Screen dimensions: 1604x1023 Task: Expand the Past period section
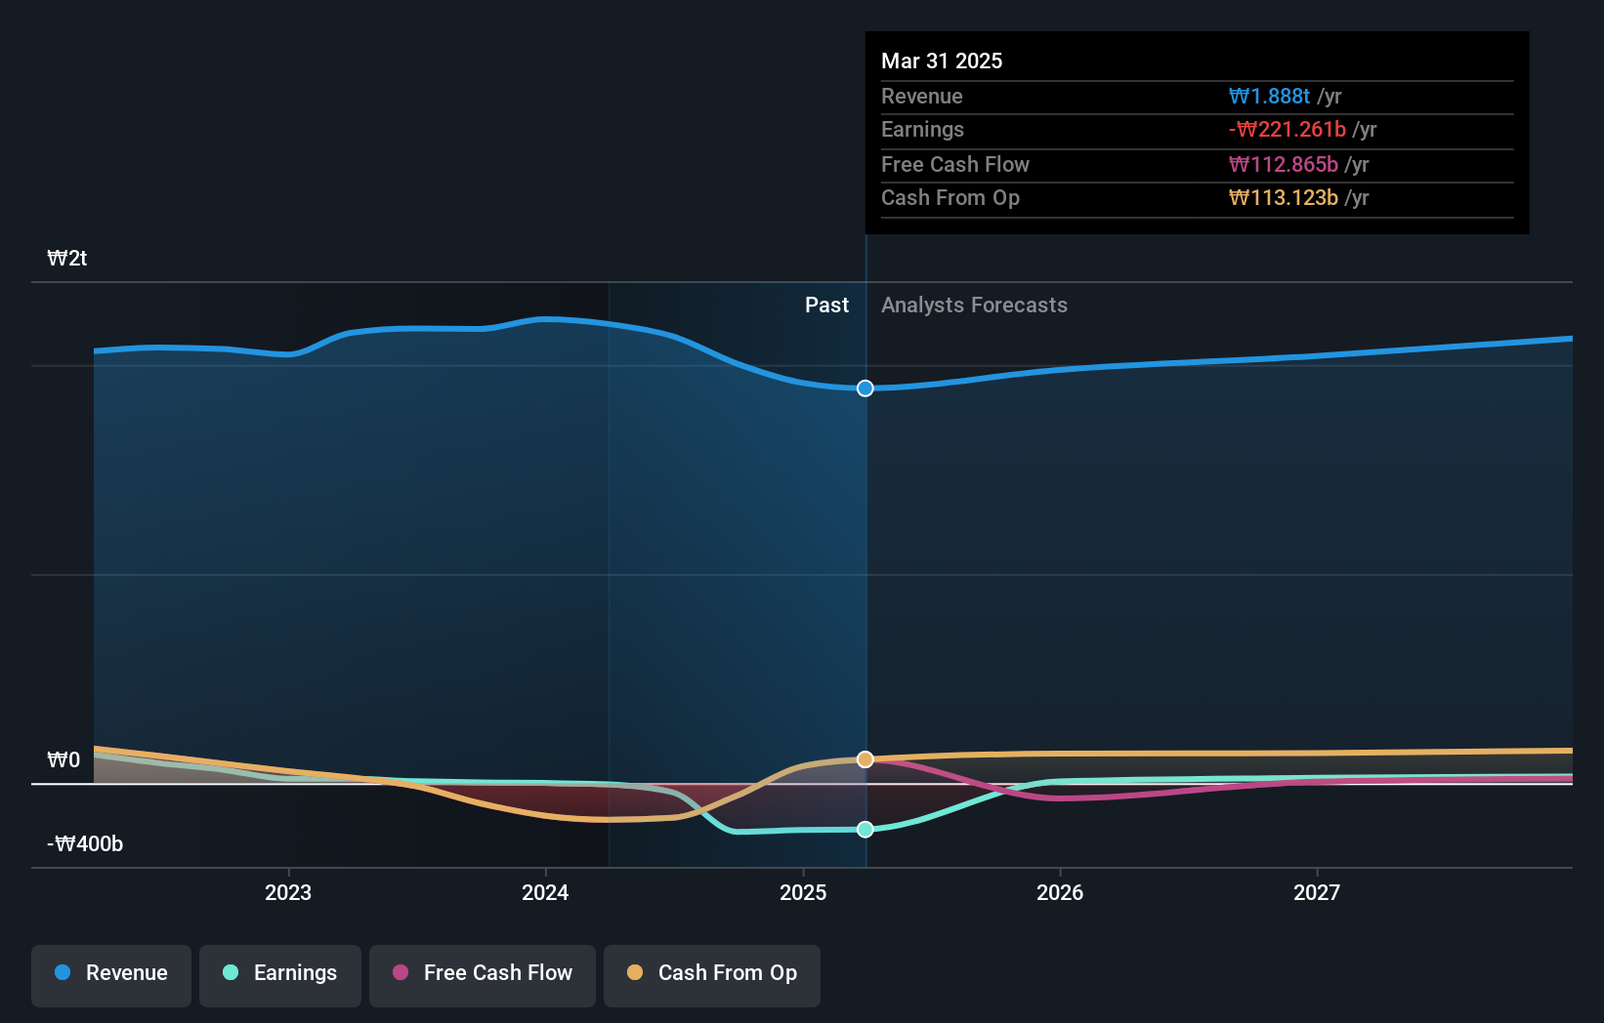tap(827, 306)
